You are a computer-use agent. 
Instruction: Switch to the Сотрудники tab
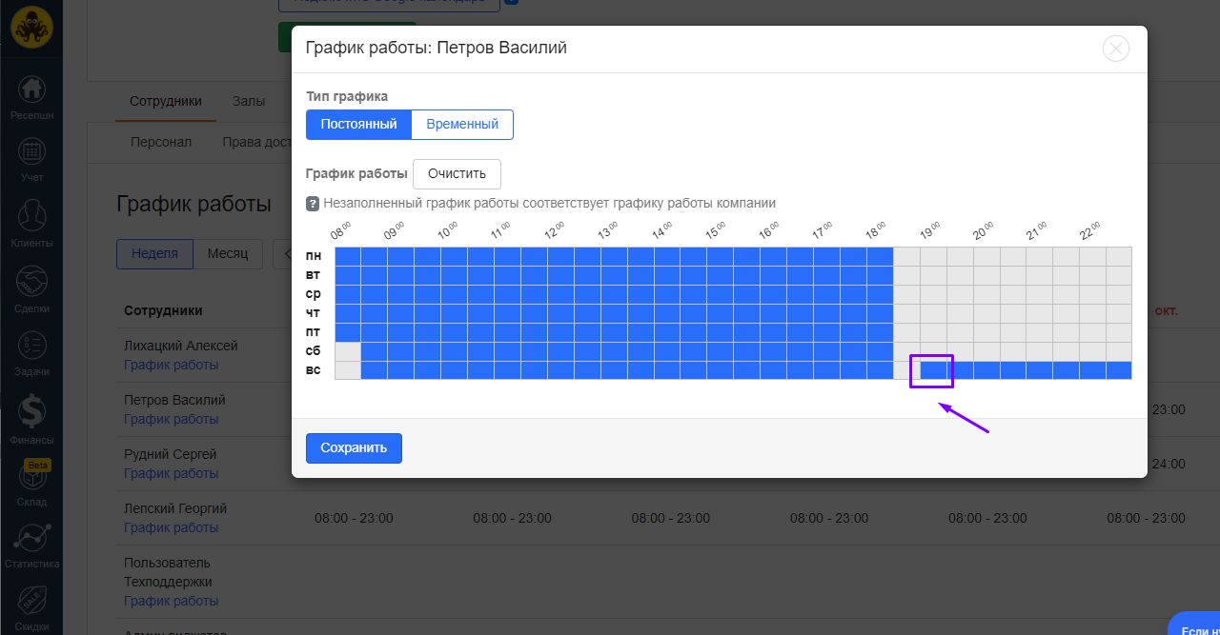coord(166,101)
